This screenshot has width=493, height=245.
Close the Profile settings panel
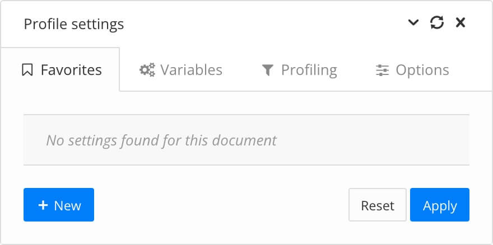461,23
